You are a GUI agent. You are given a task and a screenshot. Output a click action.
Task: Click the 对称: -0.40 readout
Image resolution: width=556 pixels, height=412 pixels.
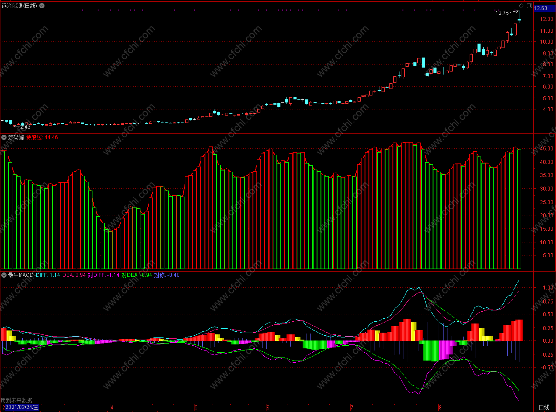point(167,275)
